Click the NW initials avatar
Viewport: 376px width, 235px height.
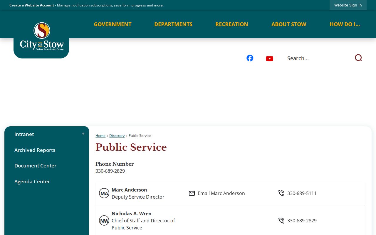104,221
